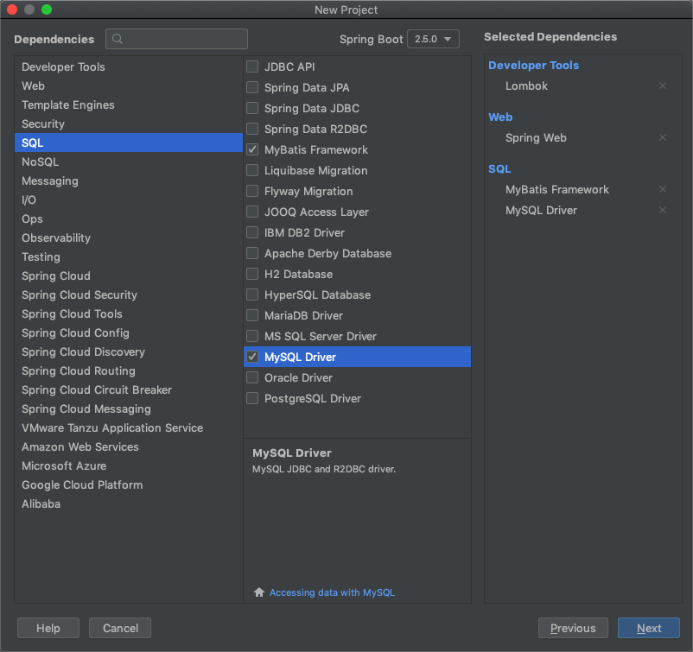Check the IBM DB2 Driver box
693x652 pixels.
coord(252,233)
